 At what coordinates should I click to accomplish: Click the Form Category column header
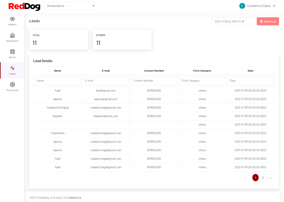pos(202,71)
